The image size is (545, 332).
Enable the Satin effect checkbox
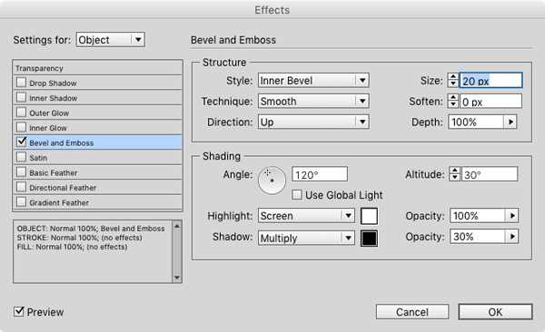pyautogui.click(x=21, y=157)
